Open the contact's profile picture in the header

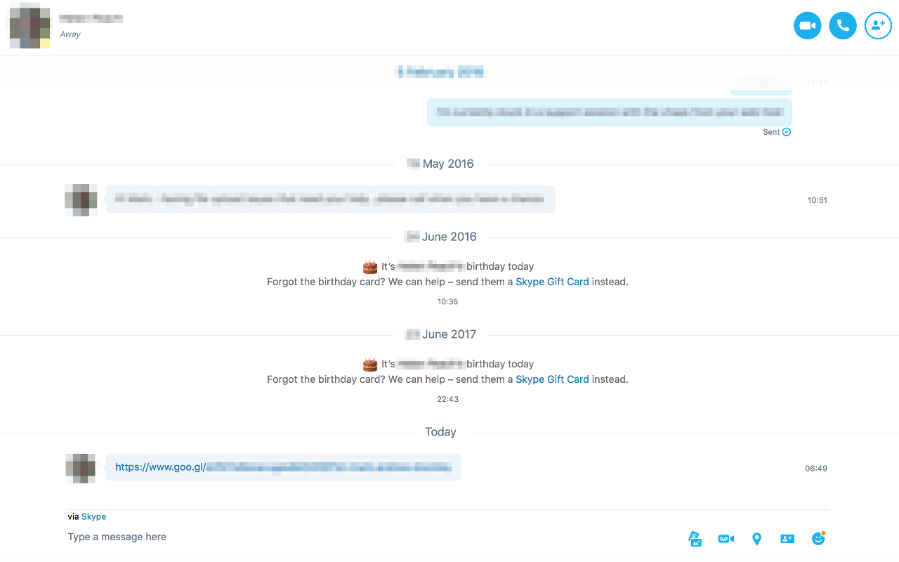(x=29, y=26)
